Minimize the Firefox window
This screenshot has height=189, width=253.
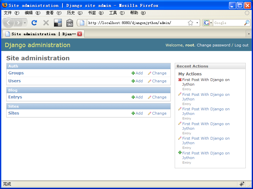click(x=232, y=6)
